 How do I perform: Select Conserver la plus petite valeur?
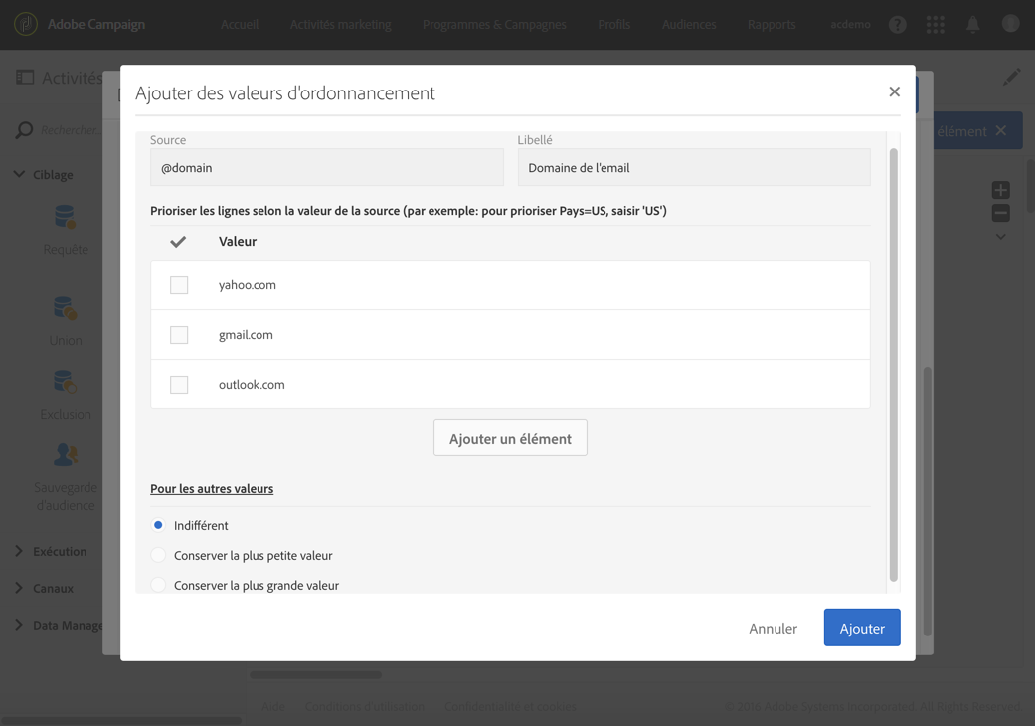pos(158,555)
